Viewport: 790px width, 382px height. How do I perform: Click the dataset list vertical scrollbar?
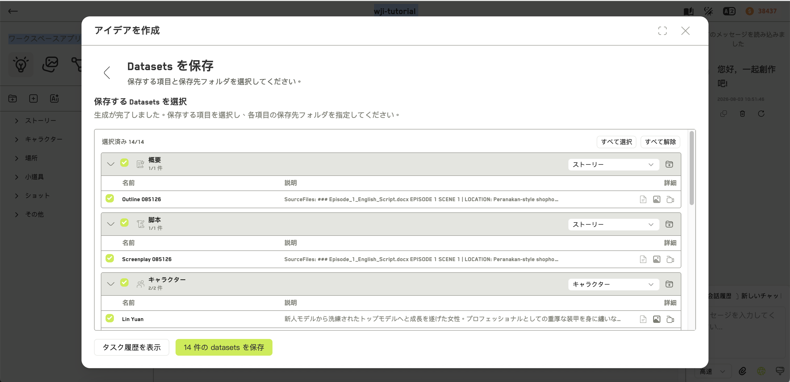(692, 168)
